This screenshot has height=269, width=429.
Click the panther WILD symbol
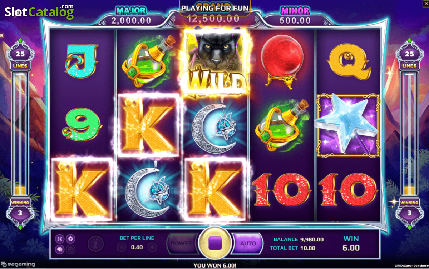pyautogui.click(x=216, y=63)
